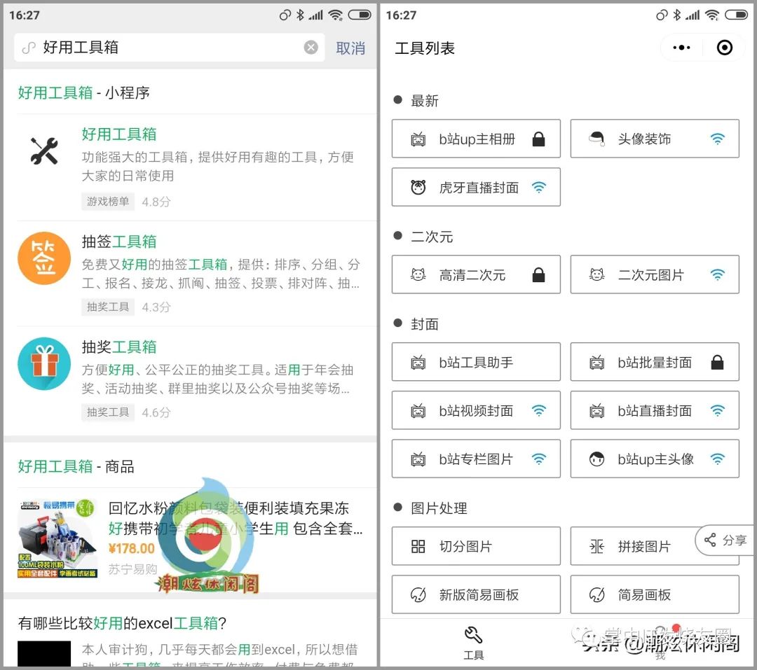Open the 回忆水粉颜料 product title
The width and height of the screenshot is (757, 670).
click(x=235, y=518)
